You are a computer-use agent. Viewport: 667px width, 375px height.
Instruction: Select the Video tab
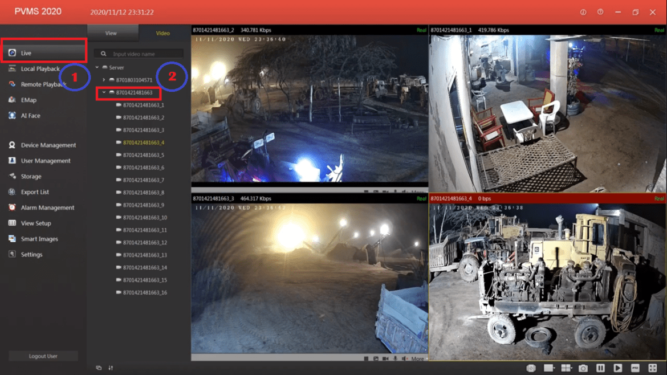coord(162,33)
